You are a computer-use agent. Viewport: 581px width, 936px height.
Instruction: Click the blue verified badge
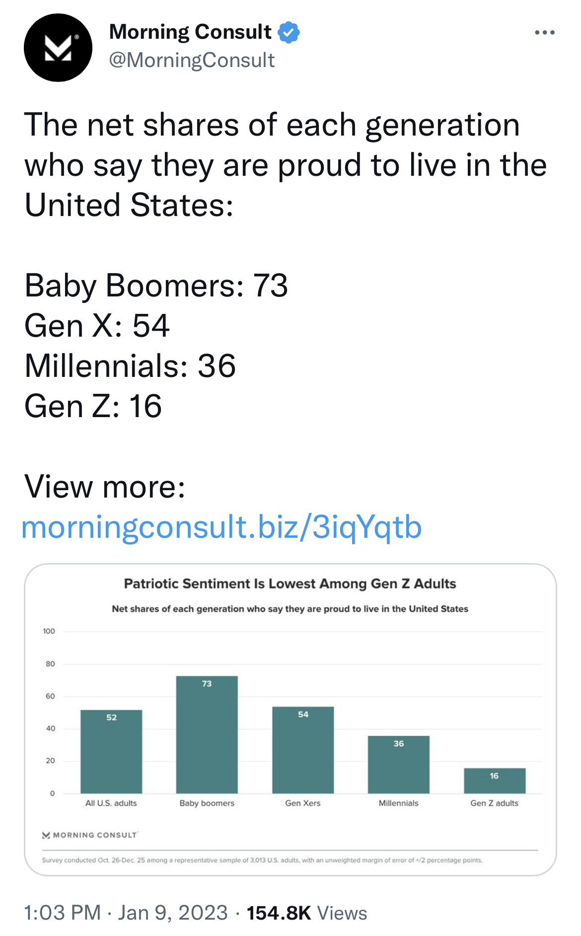289,32
